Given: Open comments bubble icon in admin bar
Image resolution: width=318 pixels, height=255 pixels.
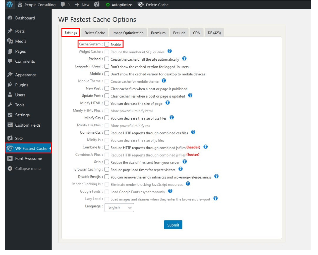Looking at the screenshot, I should point(63,5).
